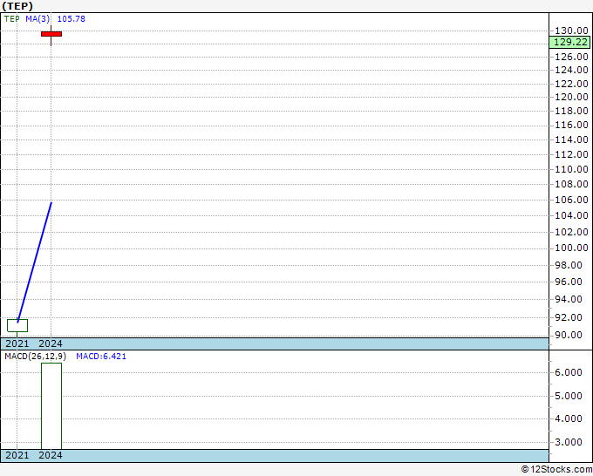Select the 2024 MACD histogram bar
593x476 pixels.
(51, 405)
